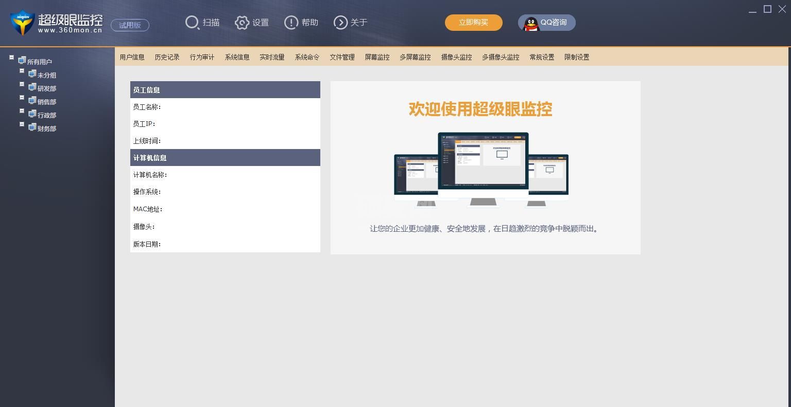791x407 pixels.
Task: Click the 员工IP field row
Action: (x=225, y=124)
